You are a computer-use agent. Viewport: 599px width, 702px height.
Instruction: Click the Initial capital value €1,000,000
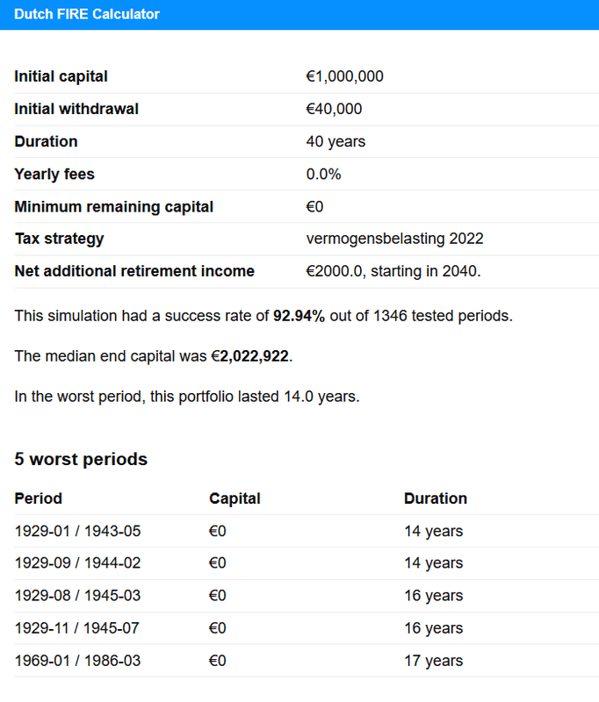pyautogui.click(x=344, y=76)
